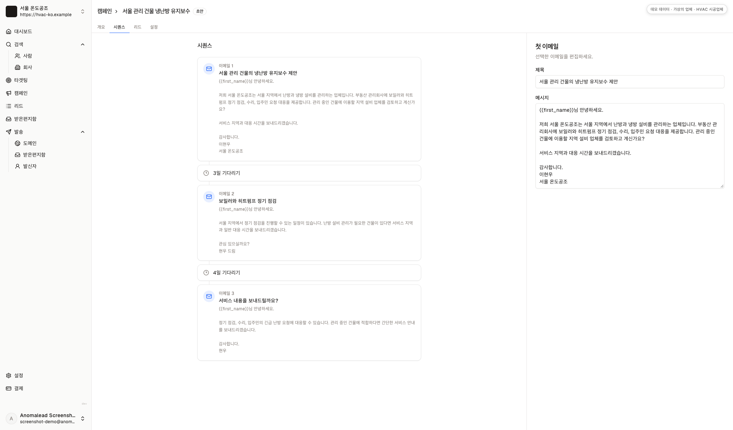Open the Anomalead account menu chevron
This screenshot has height=430, width=733.
83,419
